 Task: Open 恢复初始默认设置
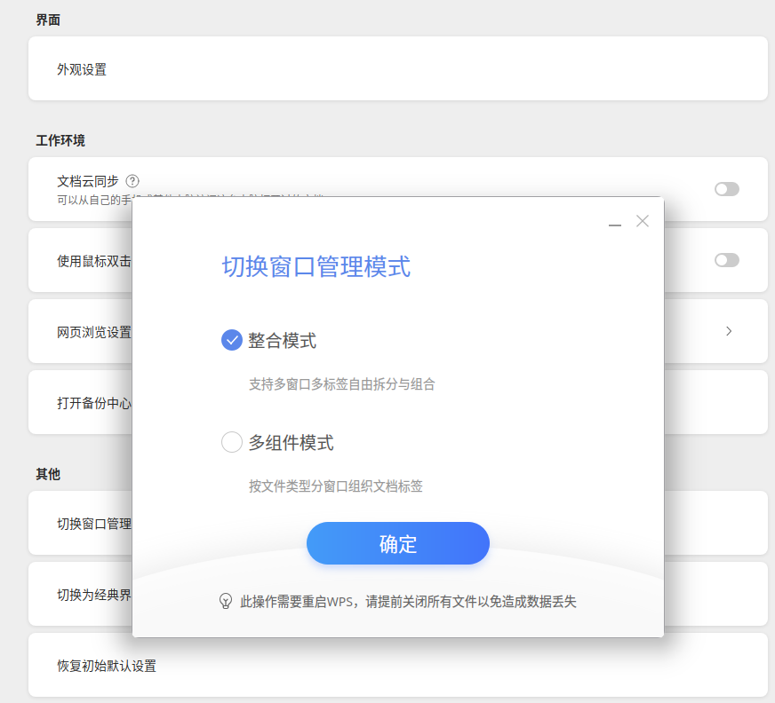pyautogui.click(x=398, y=665)
